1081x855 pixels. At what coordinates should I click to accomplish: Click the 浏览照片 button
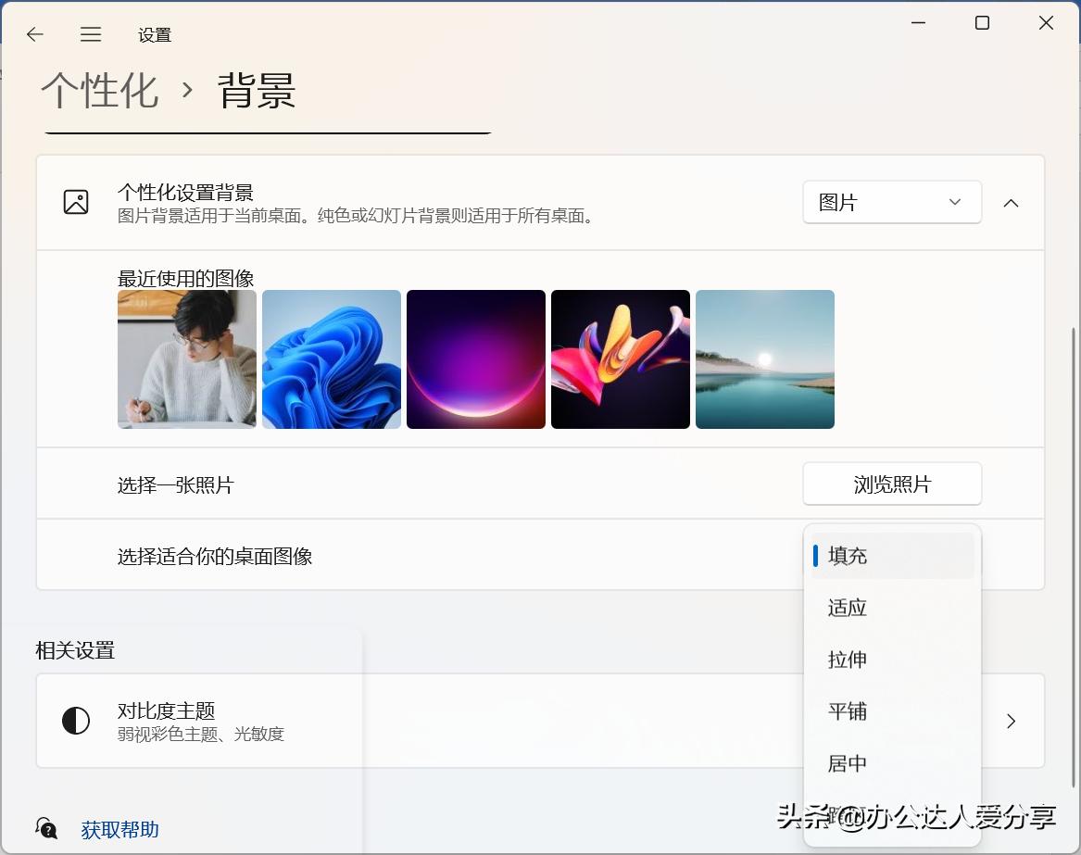tap(891, 483)
